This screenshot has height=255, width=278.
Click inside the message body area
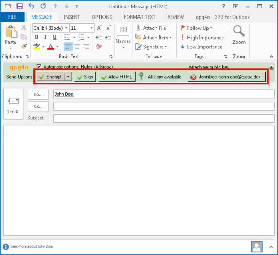(139, 181)
